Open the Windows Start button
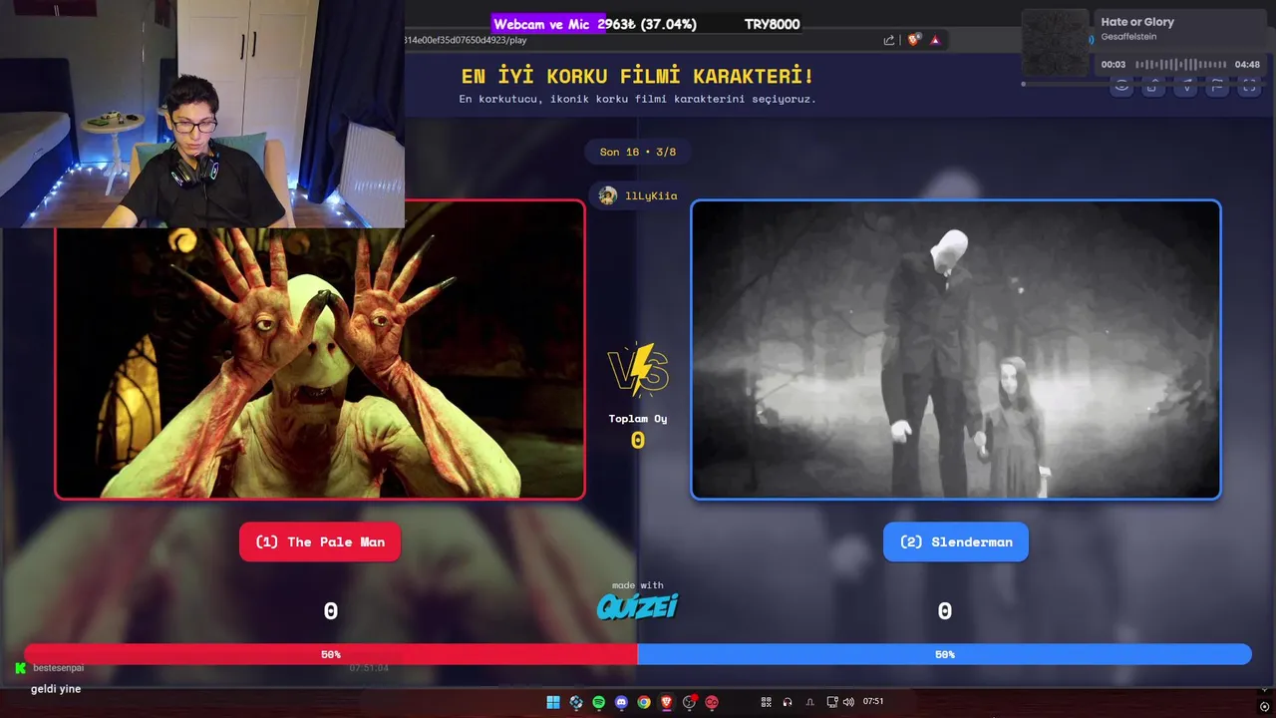Viewport: 1276px width, 718px height. (x=553, y=702)
